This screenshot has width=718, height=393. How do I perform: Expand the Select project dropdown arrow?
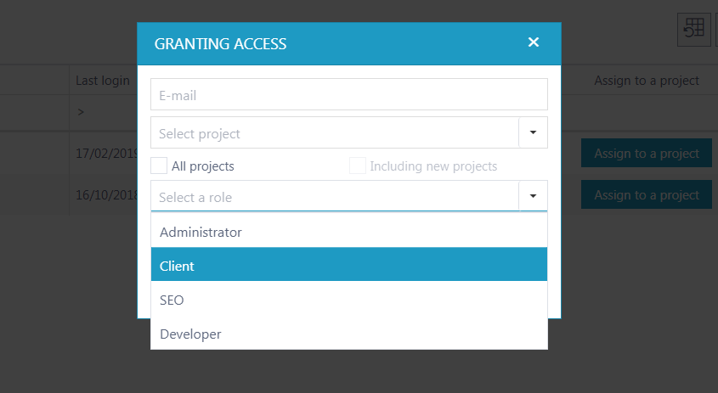[533, 132]
